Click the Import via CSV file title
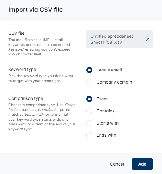This screenshot has width=162, height=174. pos(36,10)
